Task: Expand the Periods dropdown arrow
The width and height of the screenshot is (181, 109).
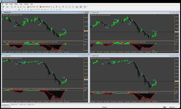Action: 82,7
